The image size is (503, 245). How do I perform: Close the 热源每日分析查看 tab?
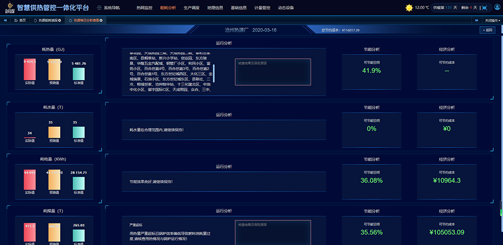(x=101, y=20)
